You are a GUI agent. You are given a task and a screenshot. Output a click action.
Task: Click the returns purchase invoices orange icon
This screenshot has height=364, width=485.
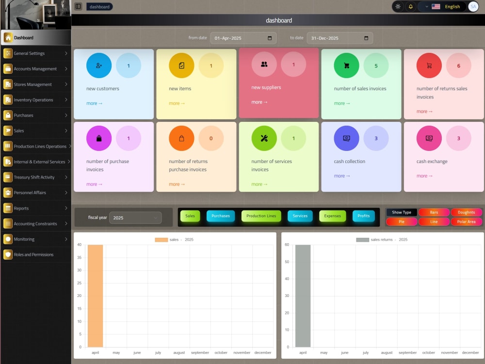[x=181, y=138]
